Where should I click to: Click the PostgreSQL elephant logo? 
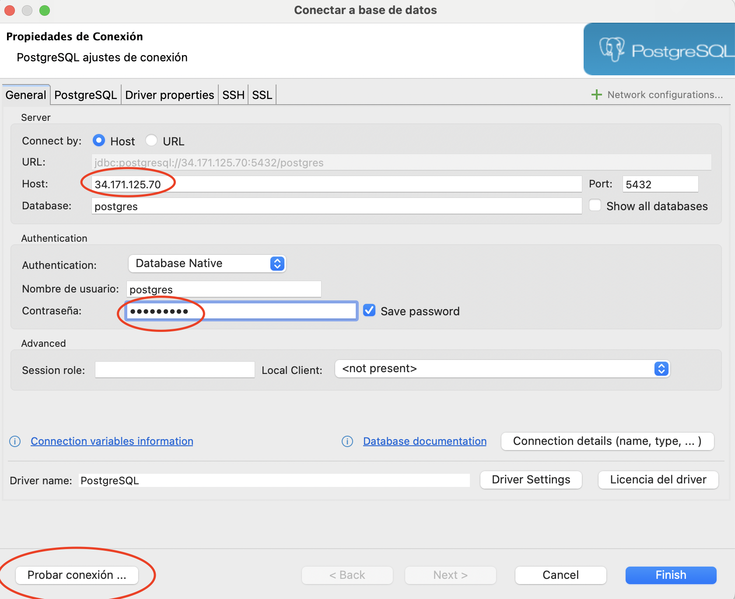(x=612, y=49)
